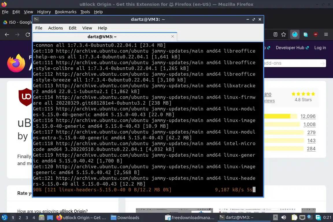
Task: Open the terminal's Help menu
Action: click(102, 28)
